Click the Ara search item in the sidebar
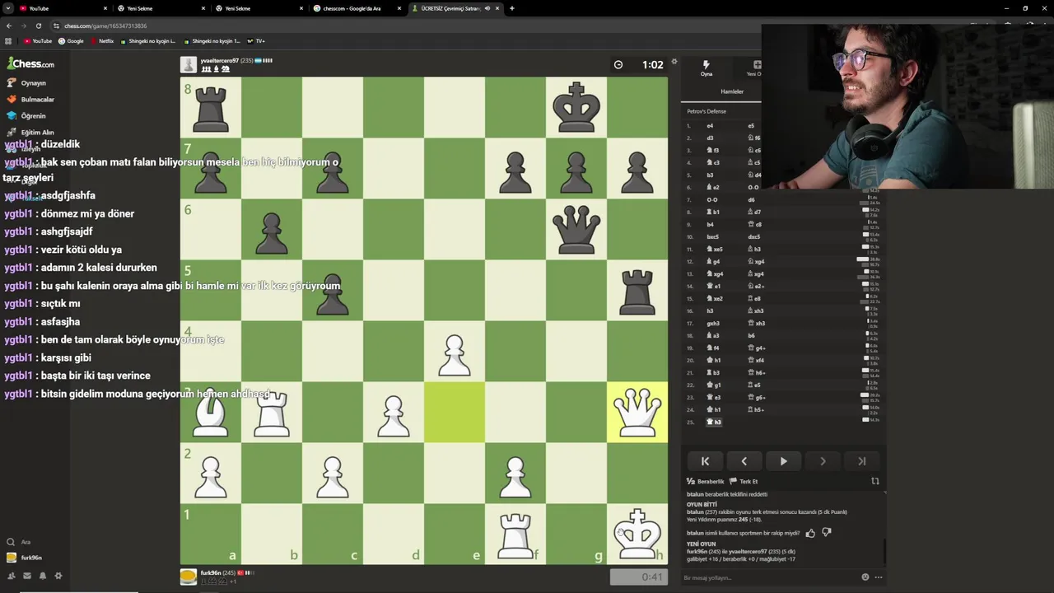Screen dimensions: 1054x593 pyautogui.click(x=19, y=542)
